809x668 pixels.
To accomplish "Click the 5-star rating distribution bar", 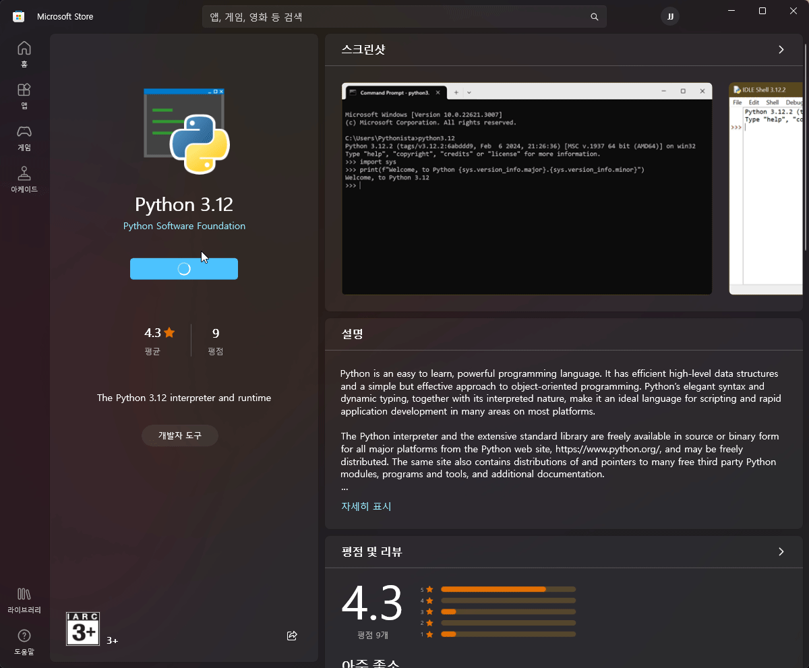I will 508,588.
